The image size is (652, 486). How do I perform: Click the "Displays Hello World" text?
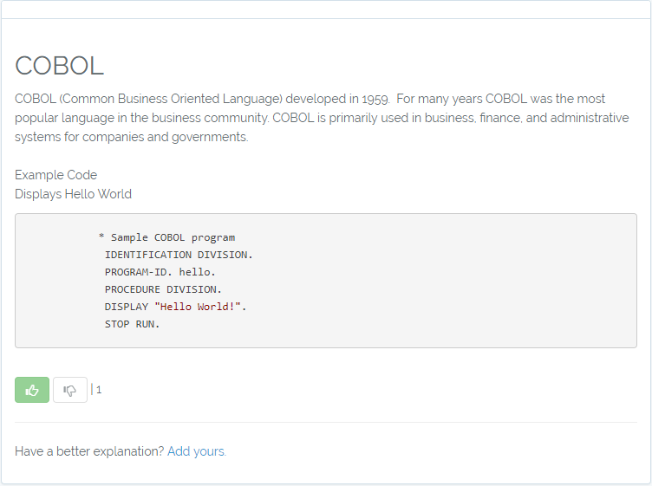[73, 194]
